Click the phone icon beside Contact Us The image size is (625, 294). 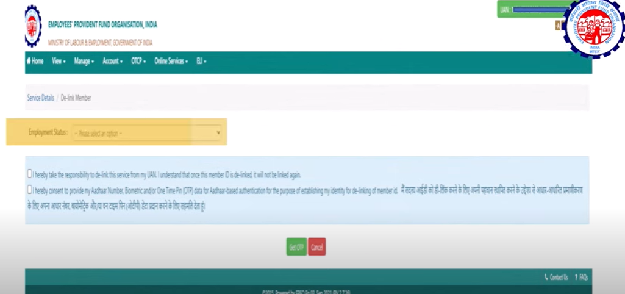tap(546, 278)
